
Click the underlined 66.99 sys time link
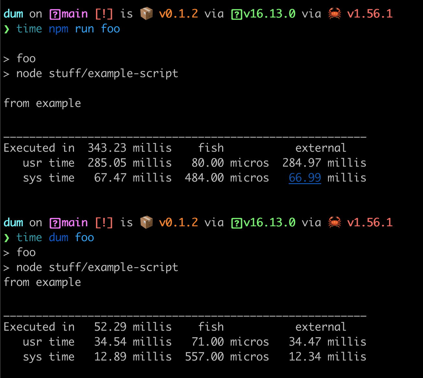tap(305, 178)
